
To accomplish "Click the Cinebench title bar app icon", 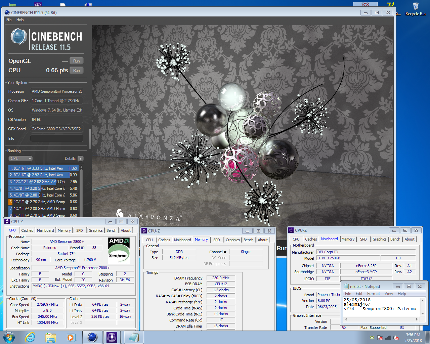I will (7, 12).
